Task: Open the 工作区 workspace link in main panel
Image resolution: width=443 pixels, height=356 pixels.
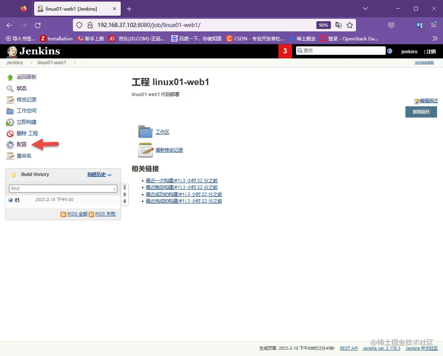Action: pyautogui.click(x=162, y=132)
